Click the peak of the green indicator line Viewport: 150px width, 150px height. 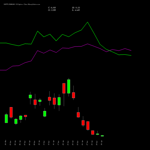point(88,22)
